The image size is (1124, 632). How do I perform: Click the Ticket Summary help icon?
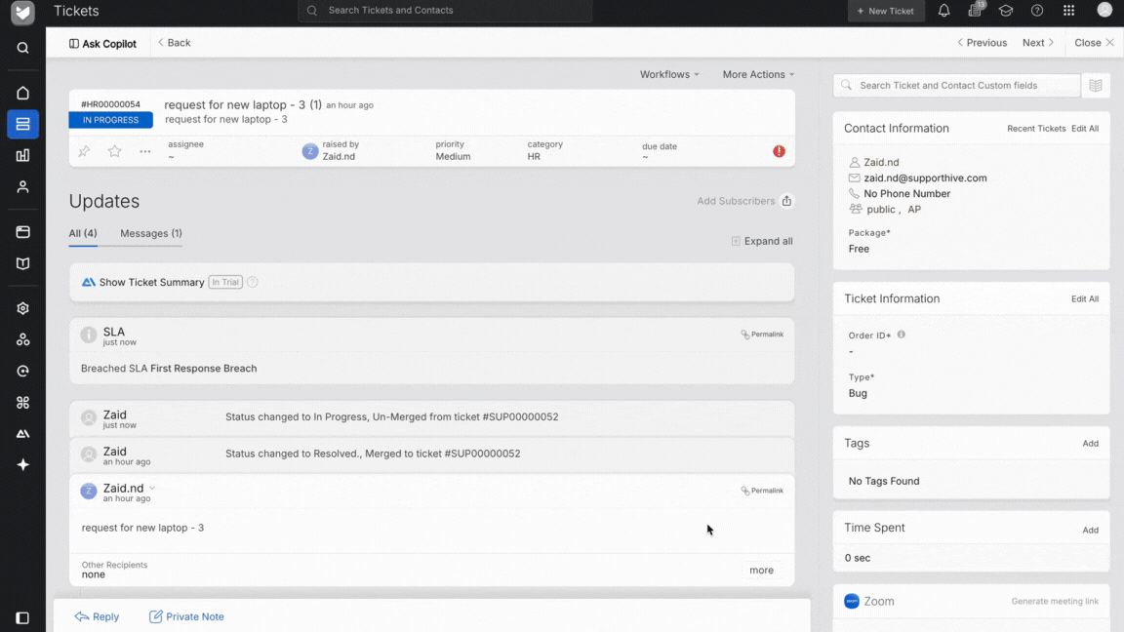[253, 282]
